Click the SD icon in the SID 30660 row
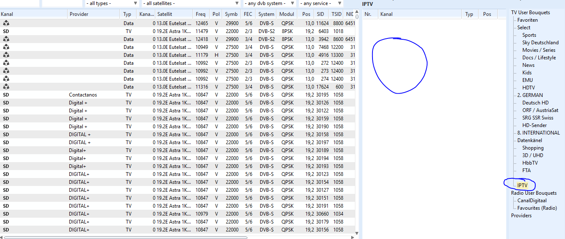Image resolution: width=565 pixels, height=239 pixels. (x=6, y=214)
